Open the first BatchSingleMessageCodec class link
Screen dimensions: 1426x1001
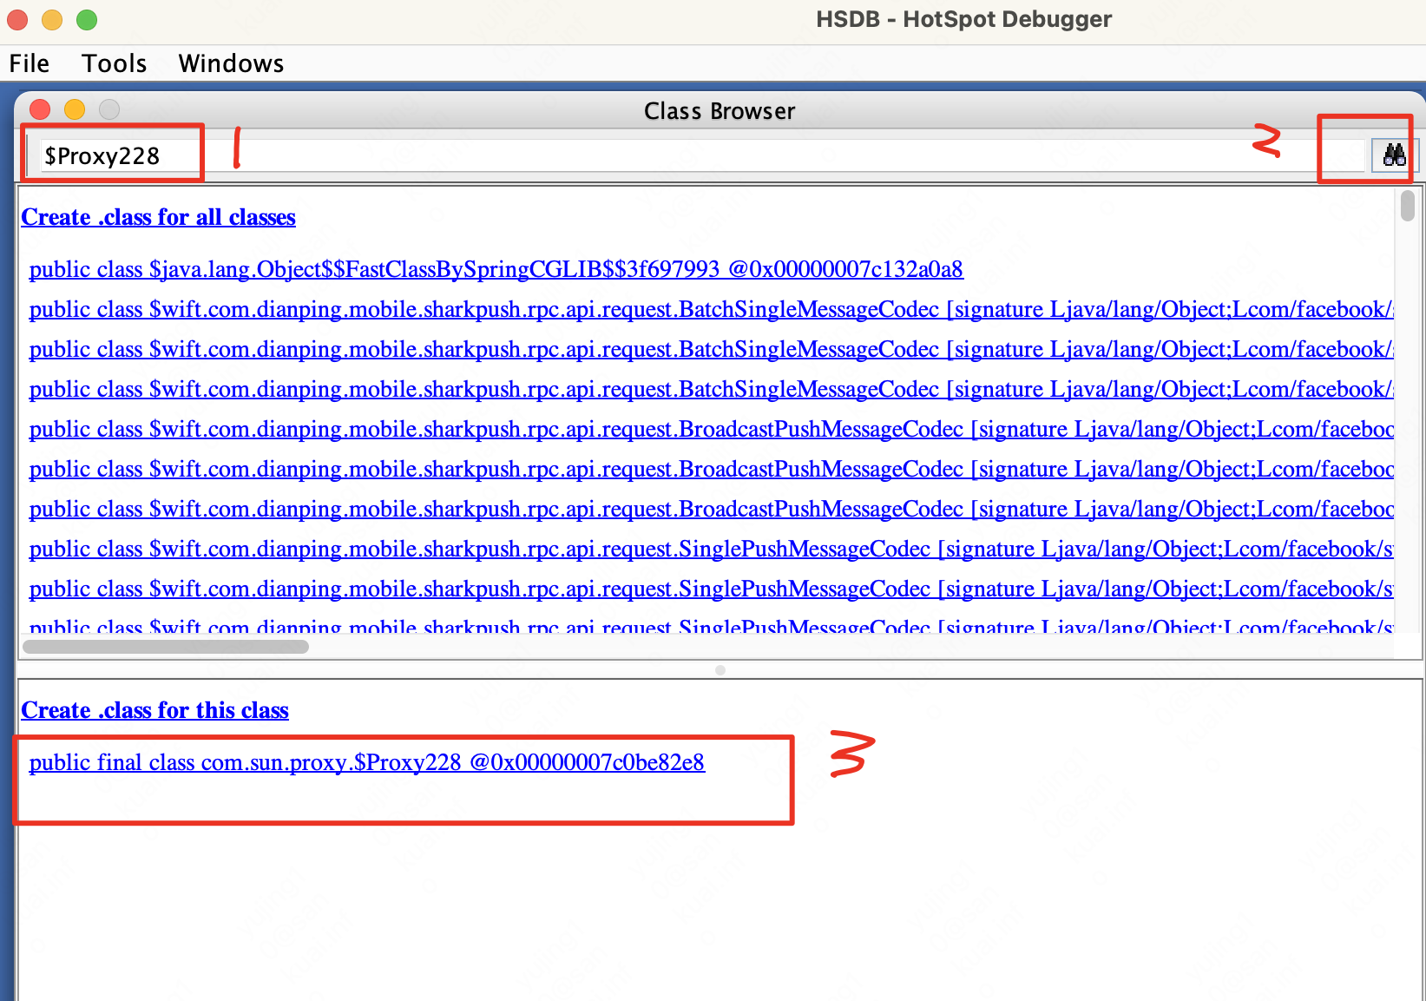point(521,309)
